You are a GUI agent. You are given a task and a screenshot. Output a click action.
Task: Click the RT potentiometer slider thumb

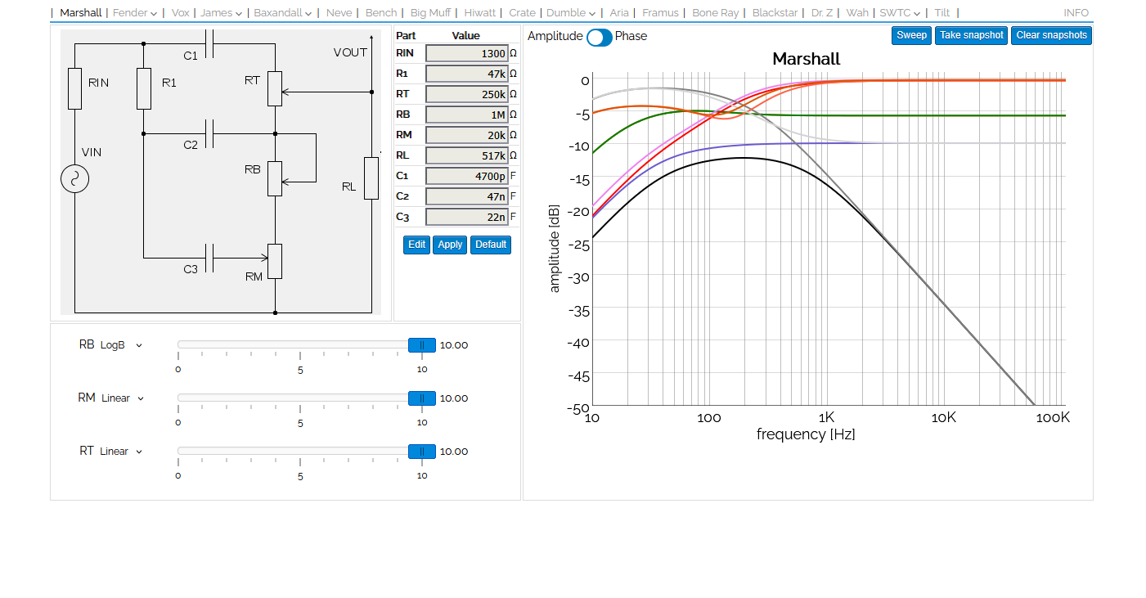(421, 452)
